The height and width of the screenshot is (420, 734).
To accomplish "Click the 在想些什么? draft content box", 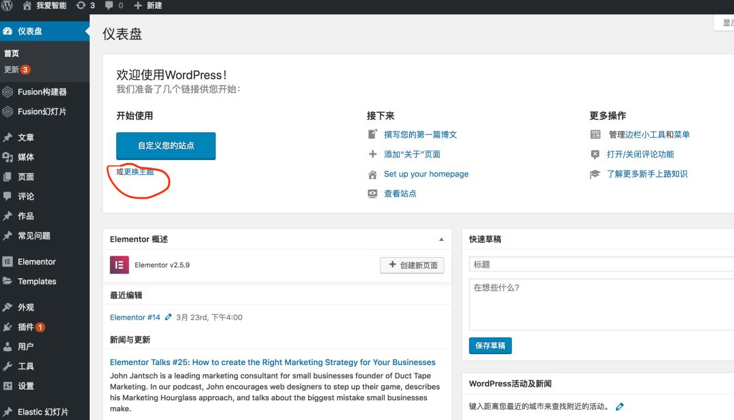I will [601, 305].
